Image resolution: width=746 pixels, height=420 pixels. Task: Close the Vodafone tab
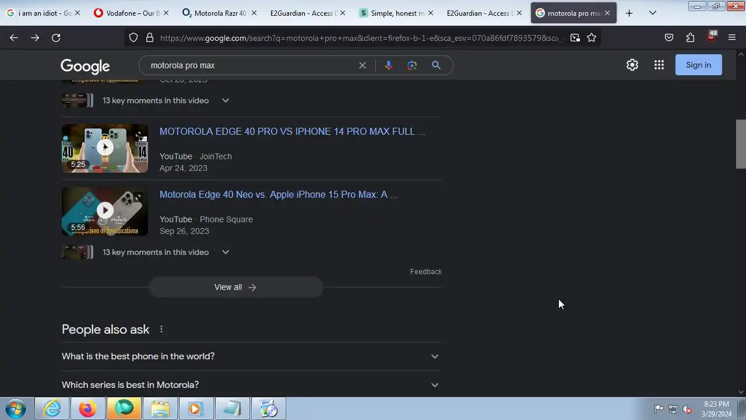[166, 13]
